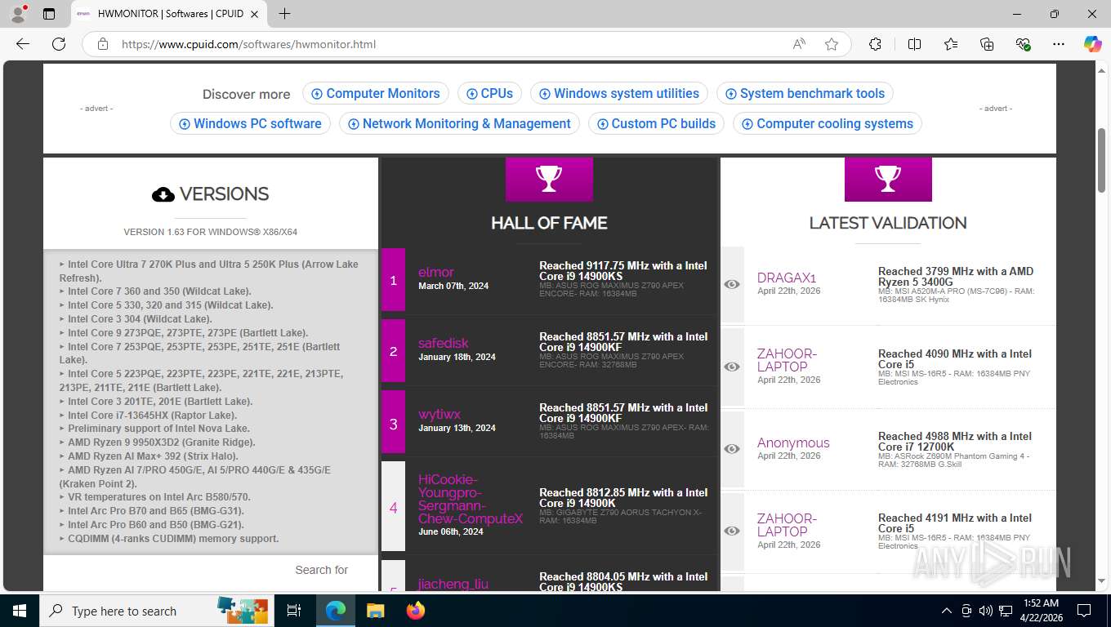Click the taskbar search box
The height and width of the screenshot is (627, 1111).
point(155,611)
